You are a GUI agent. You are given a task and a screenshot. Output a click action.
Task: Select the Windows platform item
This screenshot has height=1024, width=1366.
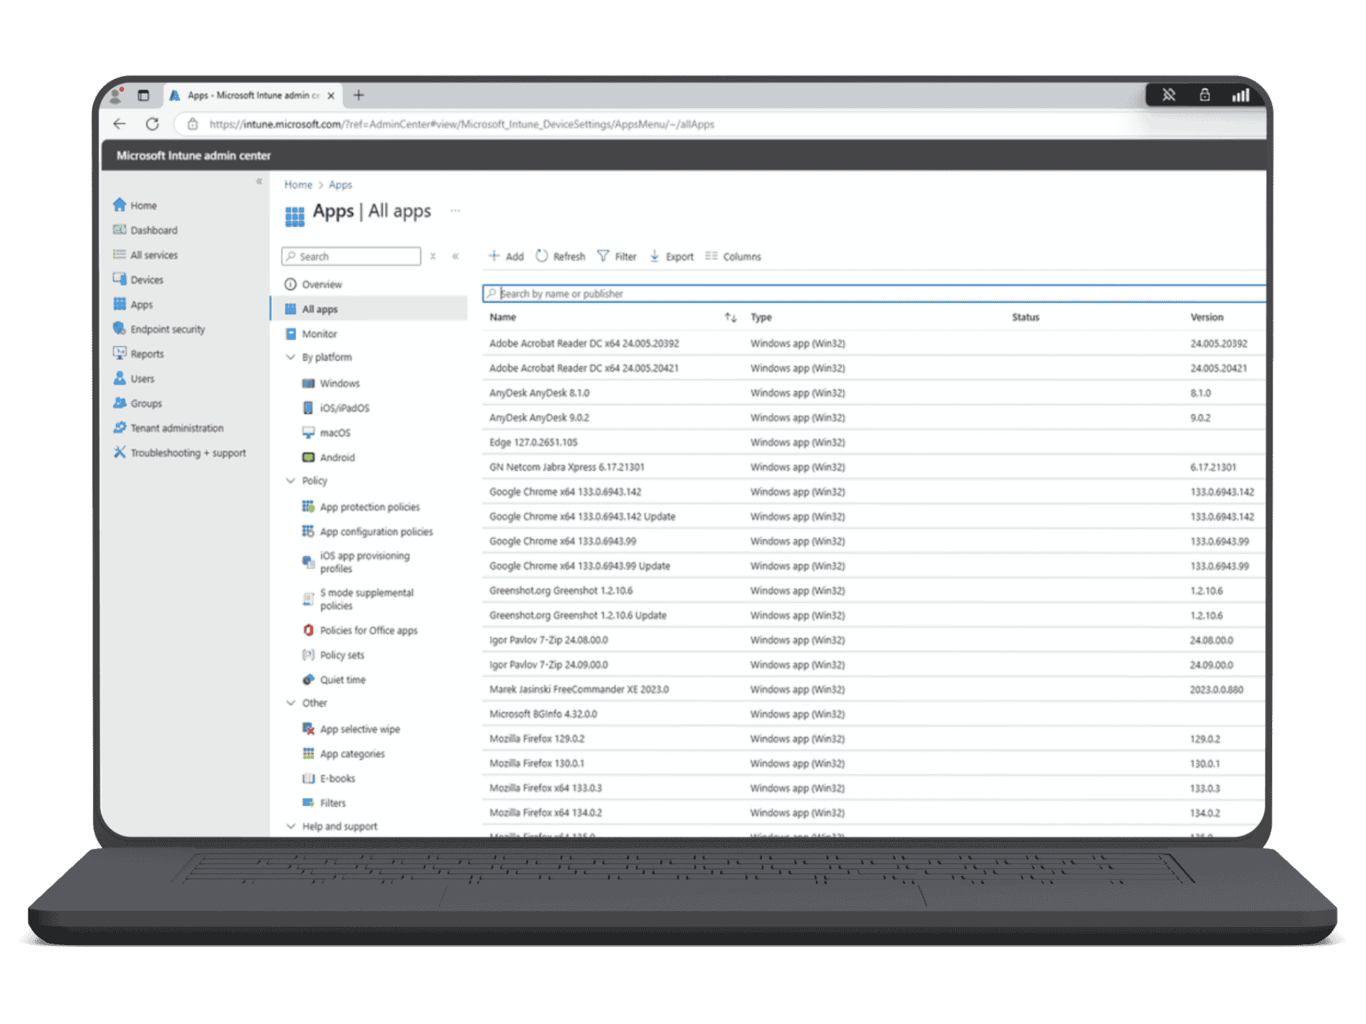click(x=331, y=383)
